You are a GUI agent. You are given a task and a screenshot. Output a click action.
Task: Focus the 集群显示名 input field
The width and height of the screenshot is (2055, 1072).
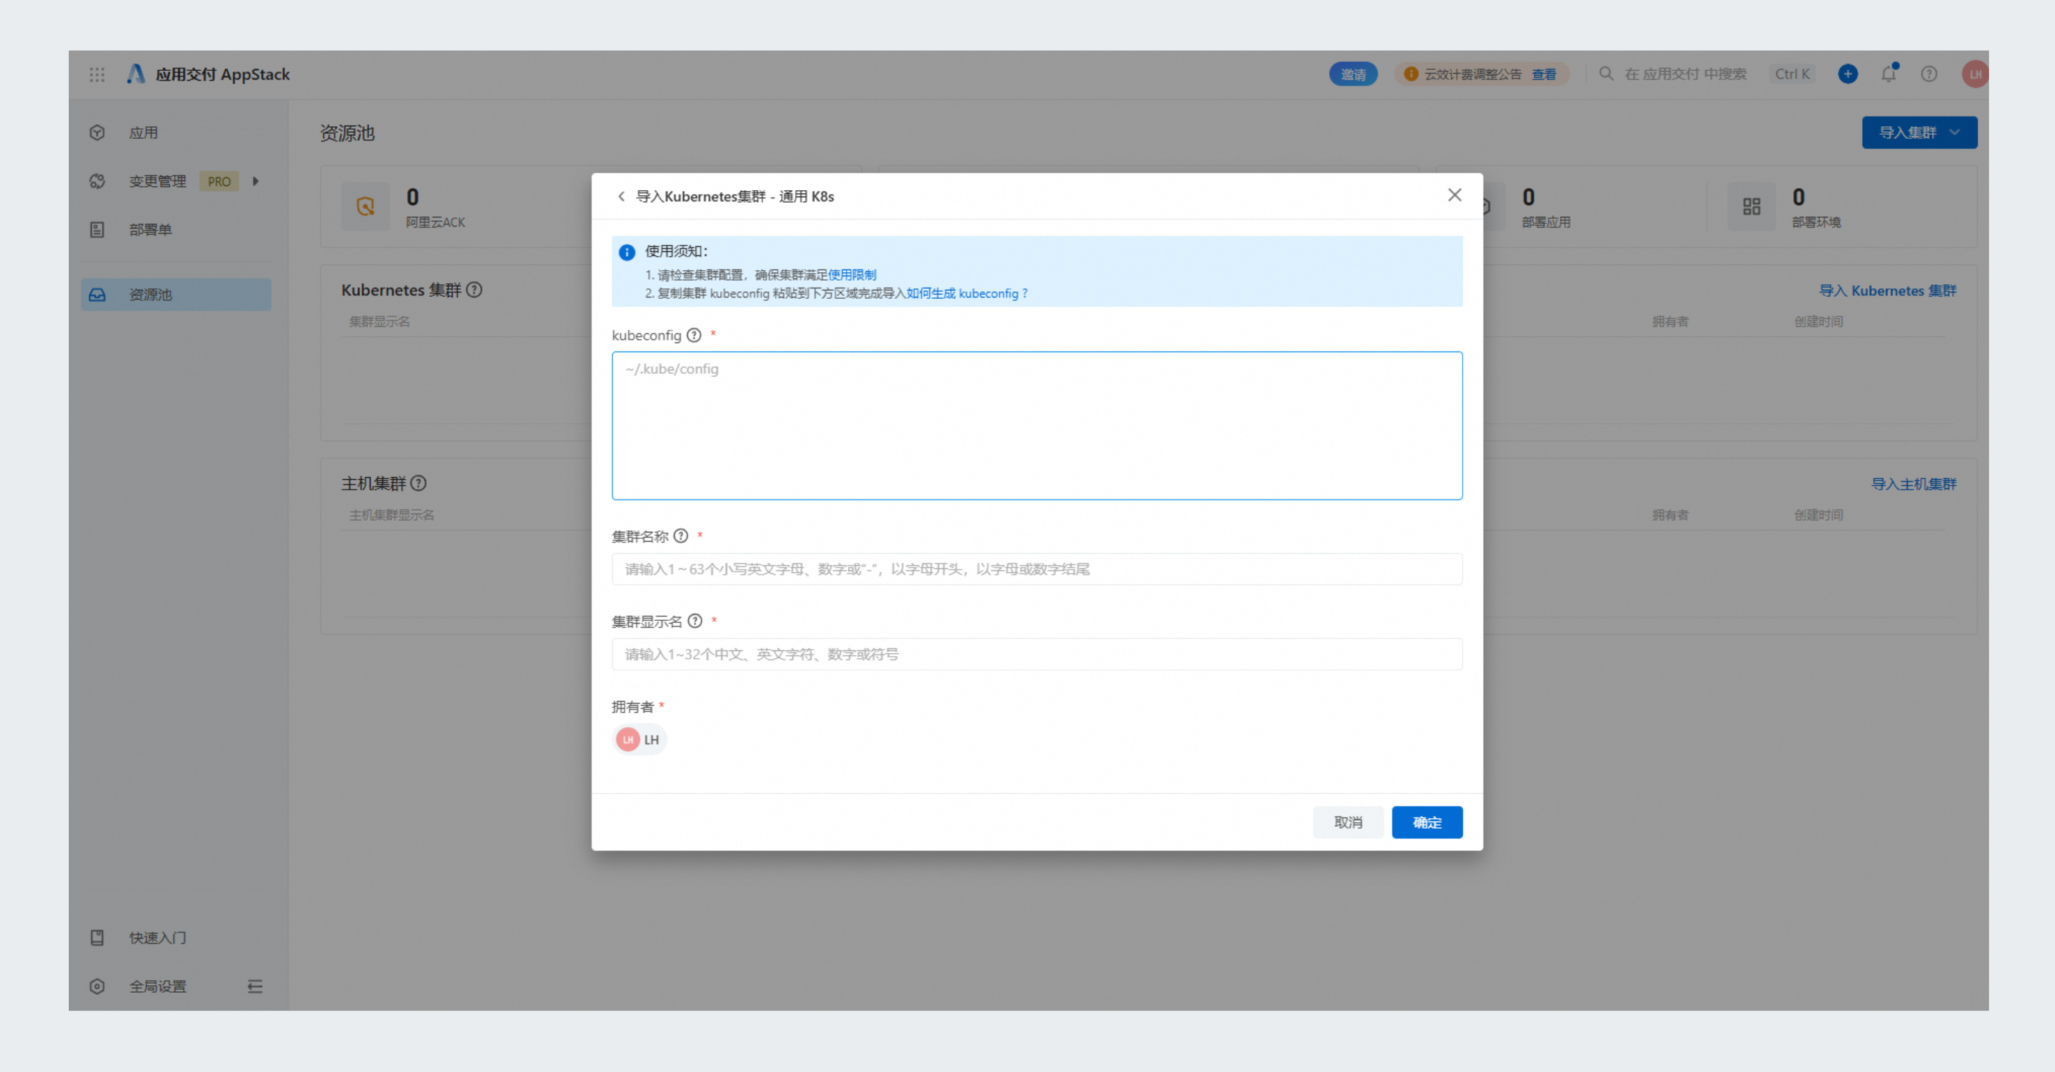point(1037,654)
